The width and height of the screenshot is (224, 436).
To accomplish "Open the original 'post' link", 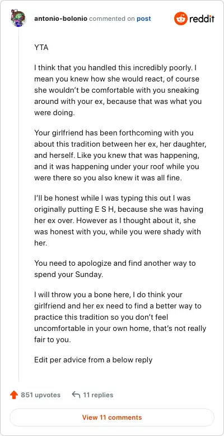I will tap(144, 19).
